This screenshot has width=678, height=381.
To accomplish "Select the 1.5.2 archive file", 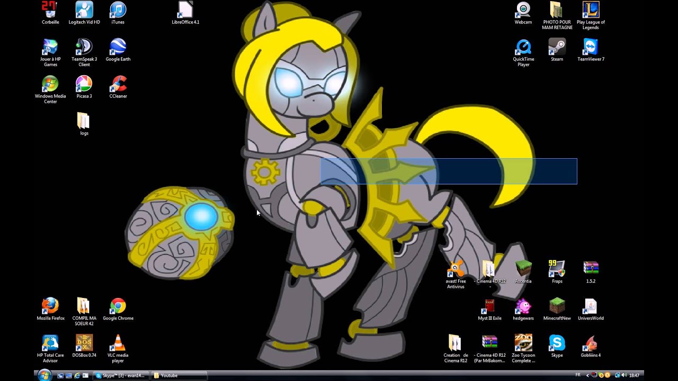I will click(x=591, y=273).
